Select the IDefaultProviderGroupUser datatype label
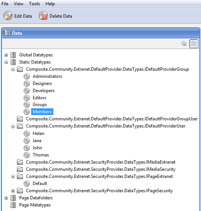Image resolution: width=201 pixels, height=211 pixels. 112,119
